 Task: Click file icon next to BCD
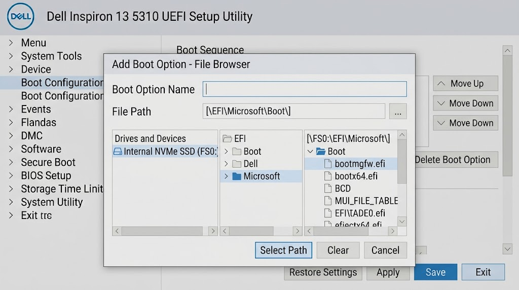328,189
